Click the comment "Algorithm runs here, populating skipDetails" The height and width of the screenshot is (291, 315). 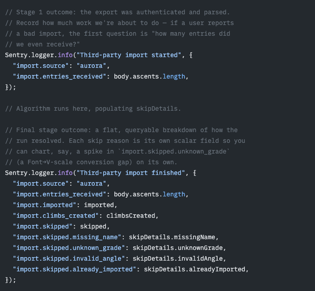click(93, 109)
